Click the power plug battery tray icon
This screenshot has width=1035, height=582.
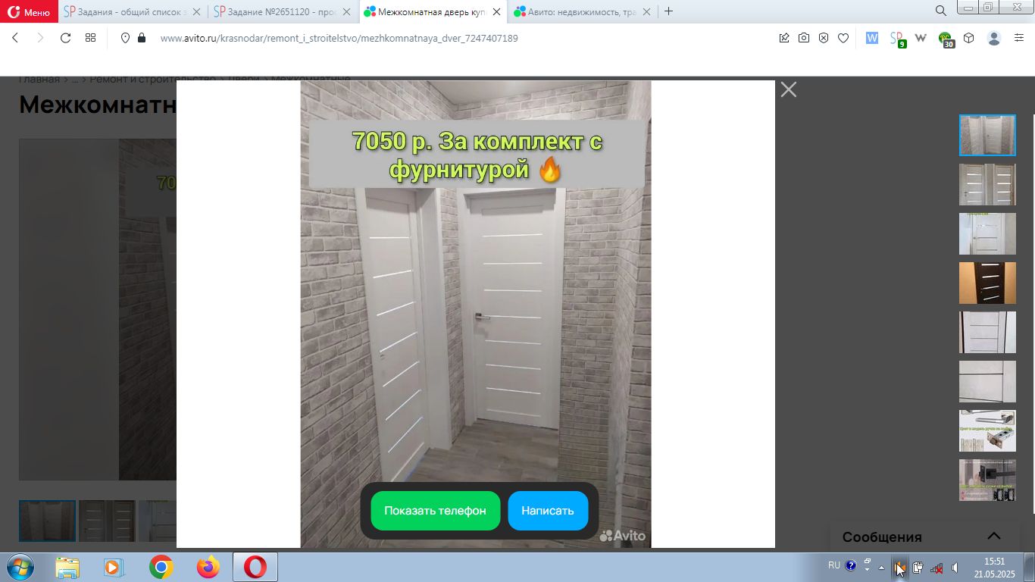click(918, 568)
